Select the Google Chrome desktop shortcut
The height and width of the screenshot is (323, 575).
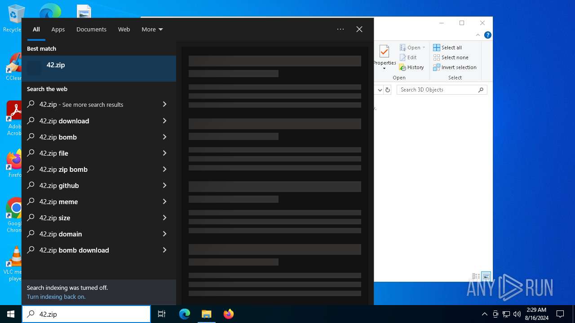13,215
